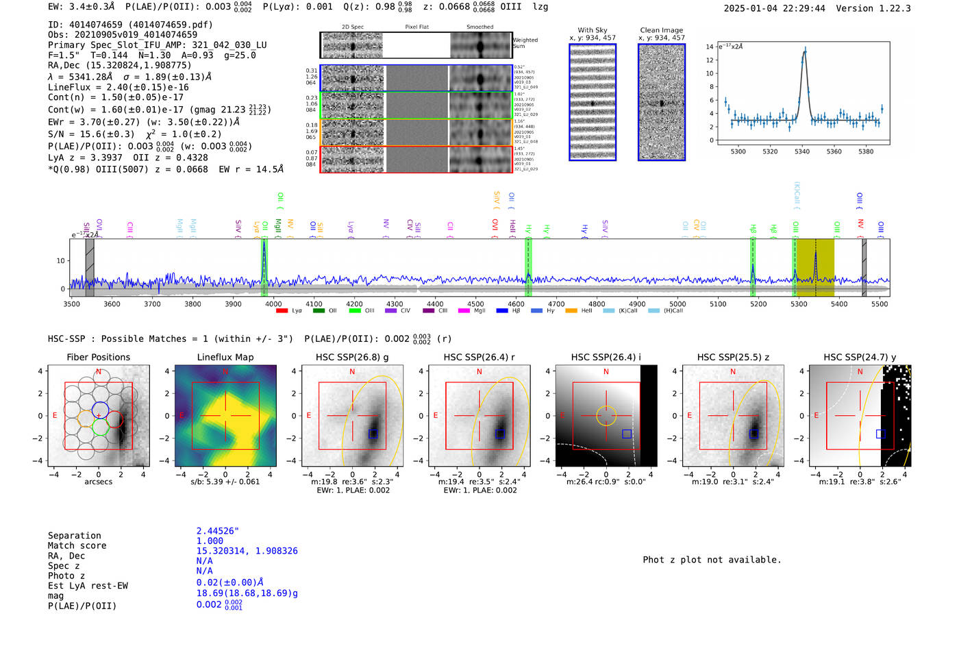The height and width of the screenshot is (653, 959).
Task: Click the *Q(0.98) OIII(5007) z = 0.0668 line
Action: tap(166, 169)
